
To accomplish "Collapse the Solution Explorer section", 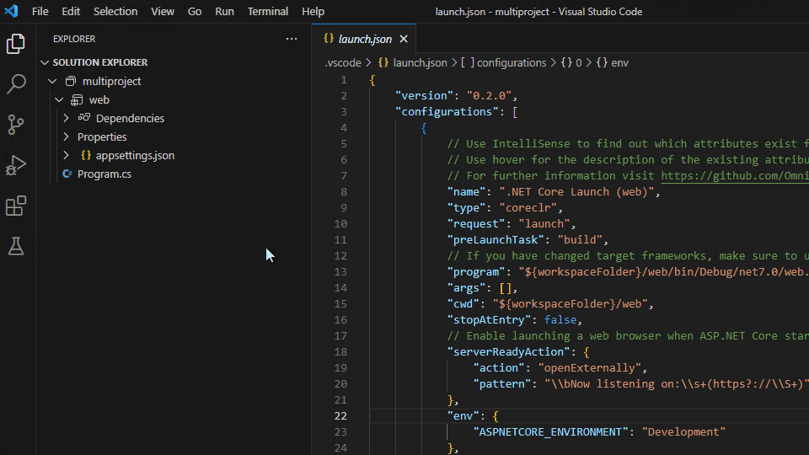I will 45,62.
